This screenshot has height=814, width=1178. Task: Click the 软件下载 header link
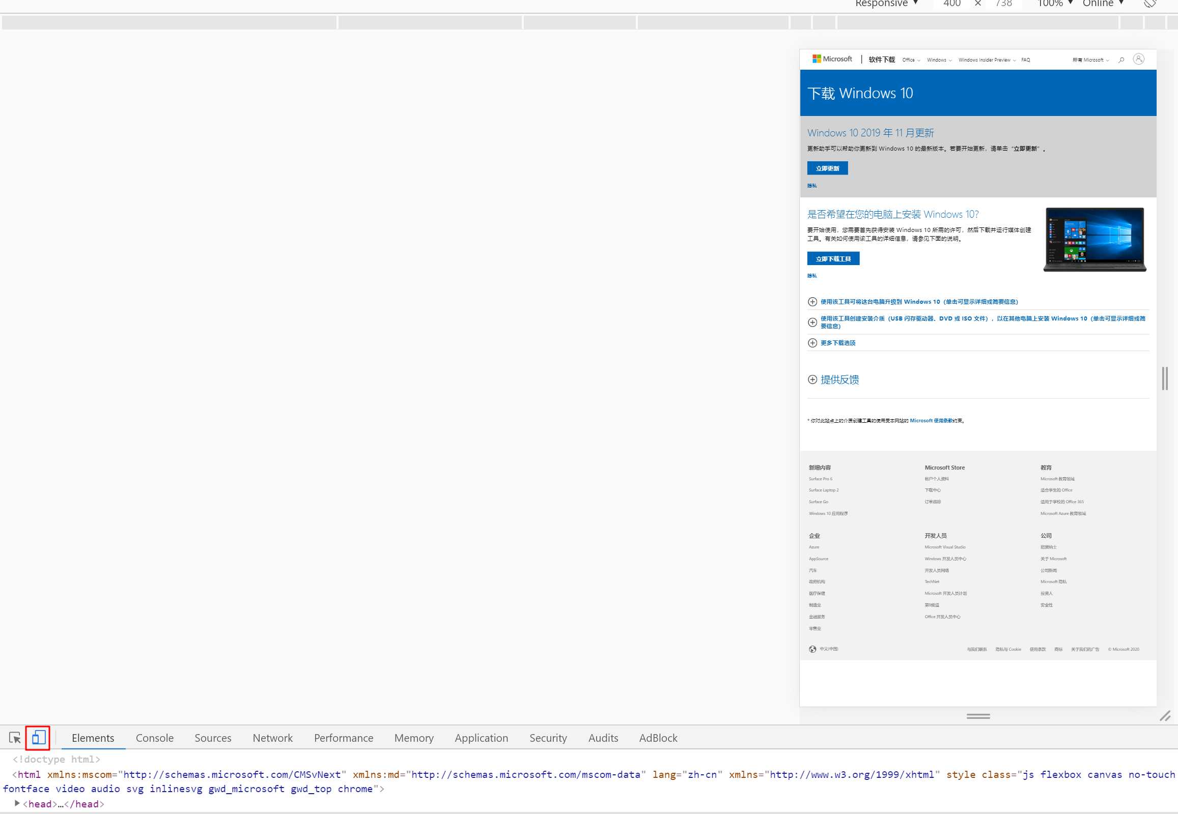click(881, 60)
